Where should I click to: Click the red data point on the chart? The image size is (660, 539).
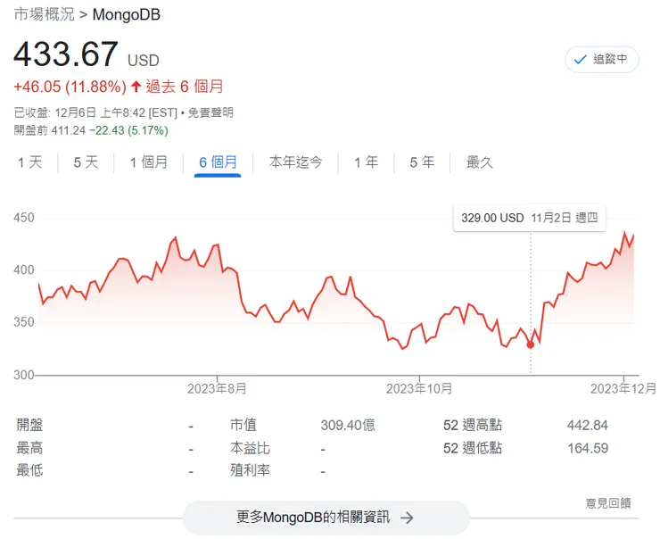point(531,344)
